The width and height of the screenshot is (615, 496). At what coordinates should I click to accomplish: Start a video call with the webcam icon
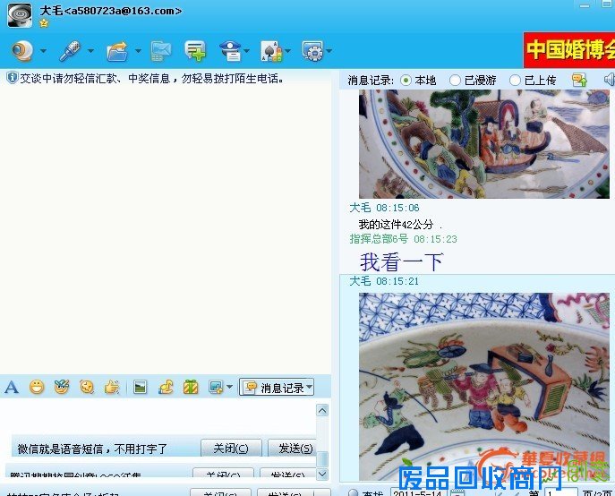click(x=21, y=51)
